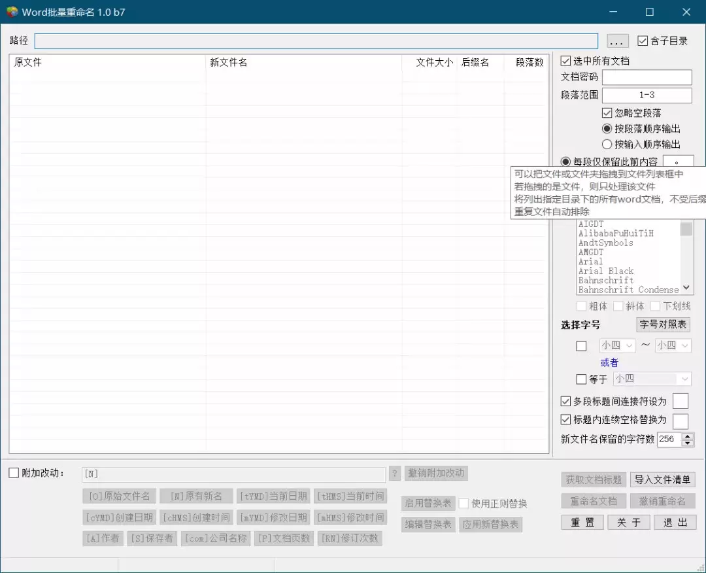Viewport: 706px width, 573px height.
Task: Click the 编辑替换表 button
Action: pyautogui.click(x=428, y=525)
